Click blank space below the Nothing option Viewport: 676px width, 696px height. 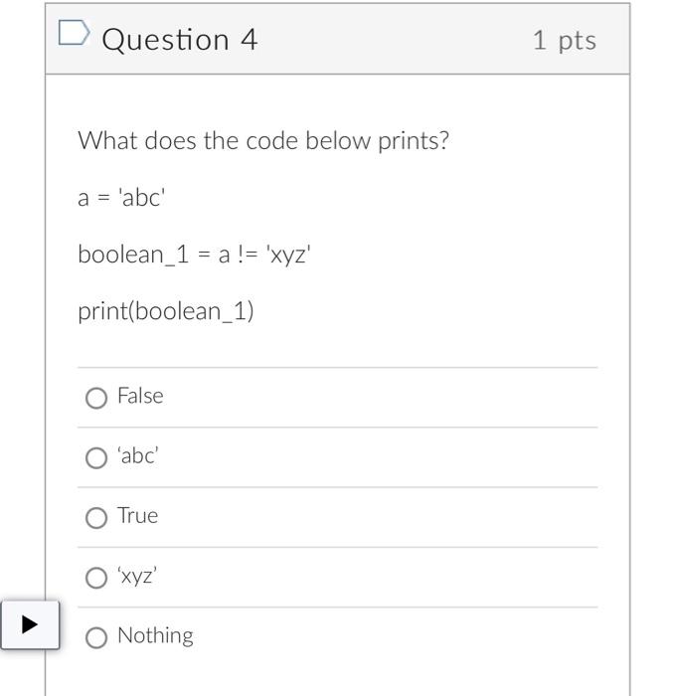pyautogui.click(x=337, y=675)
